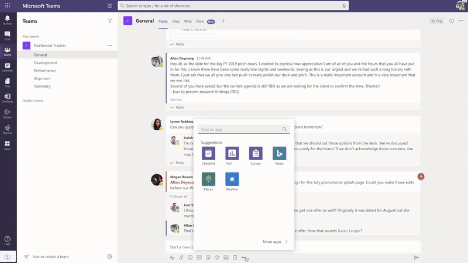Select the Performance channel

pos(67,70)
